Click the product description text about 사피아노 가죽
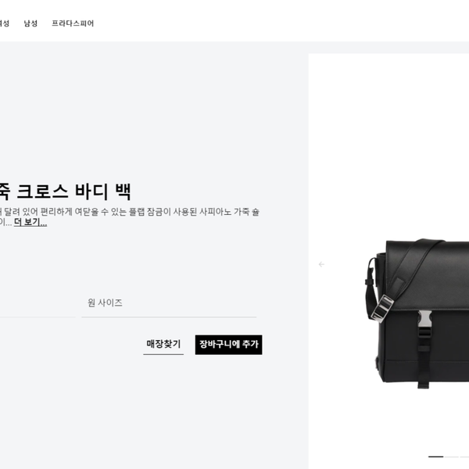Viewport: 469px width, 469px height. (x=130, y=217)
